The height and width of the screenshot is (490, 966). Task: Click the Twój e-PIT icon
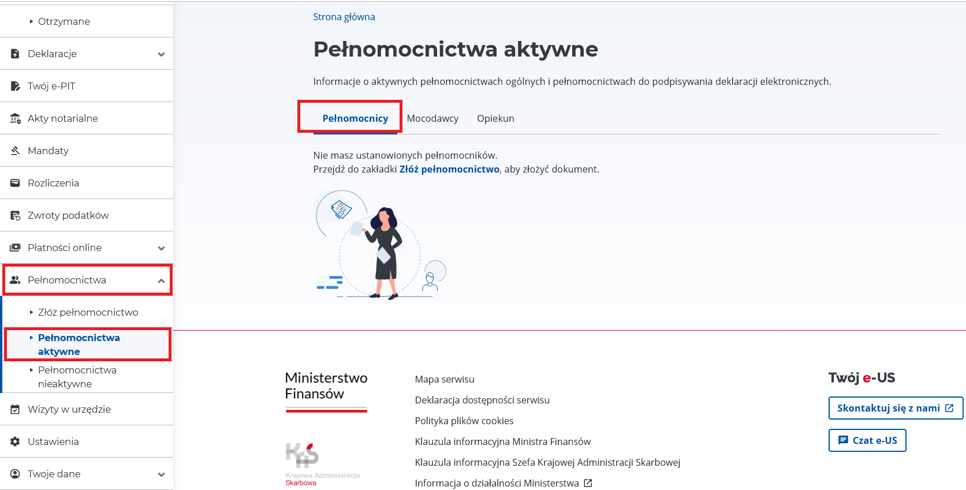pyautogui.click(x=16, y=86)
